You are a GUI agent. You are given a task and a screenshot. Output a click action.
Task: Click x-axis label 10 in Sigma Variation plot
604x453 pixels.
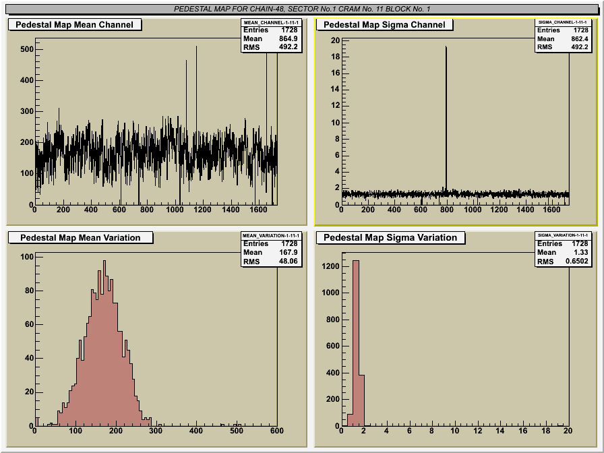455,431
